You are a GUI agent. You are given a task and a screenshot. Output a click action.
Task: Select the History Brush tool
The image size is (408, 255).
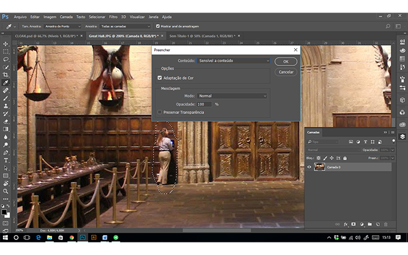tap(5, 114)
